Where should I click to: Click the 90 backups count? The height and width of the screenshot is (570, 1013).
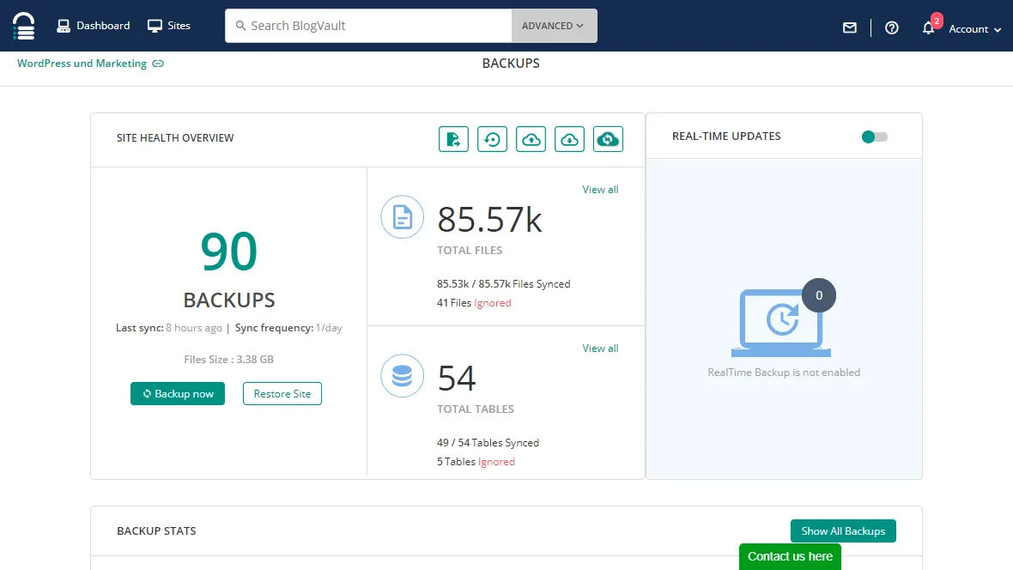[228, 251]
